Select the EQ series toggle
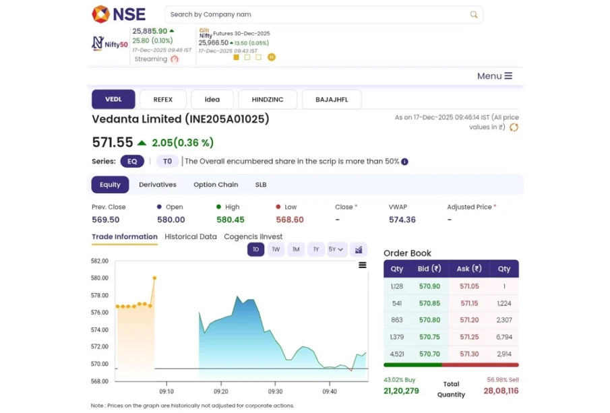The height and width of the screenshot is (413, 610). pos(132,162)
